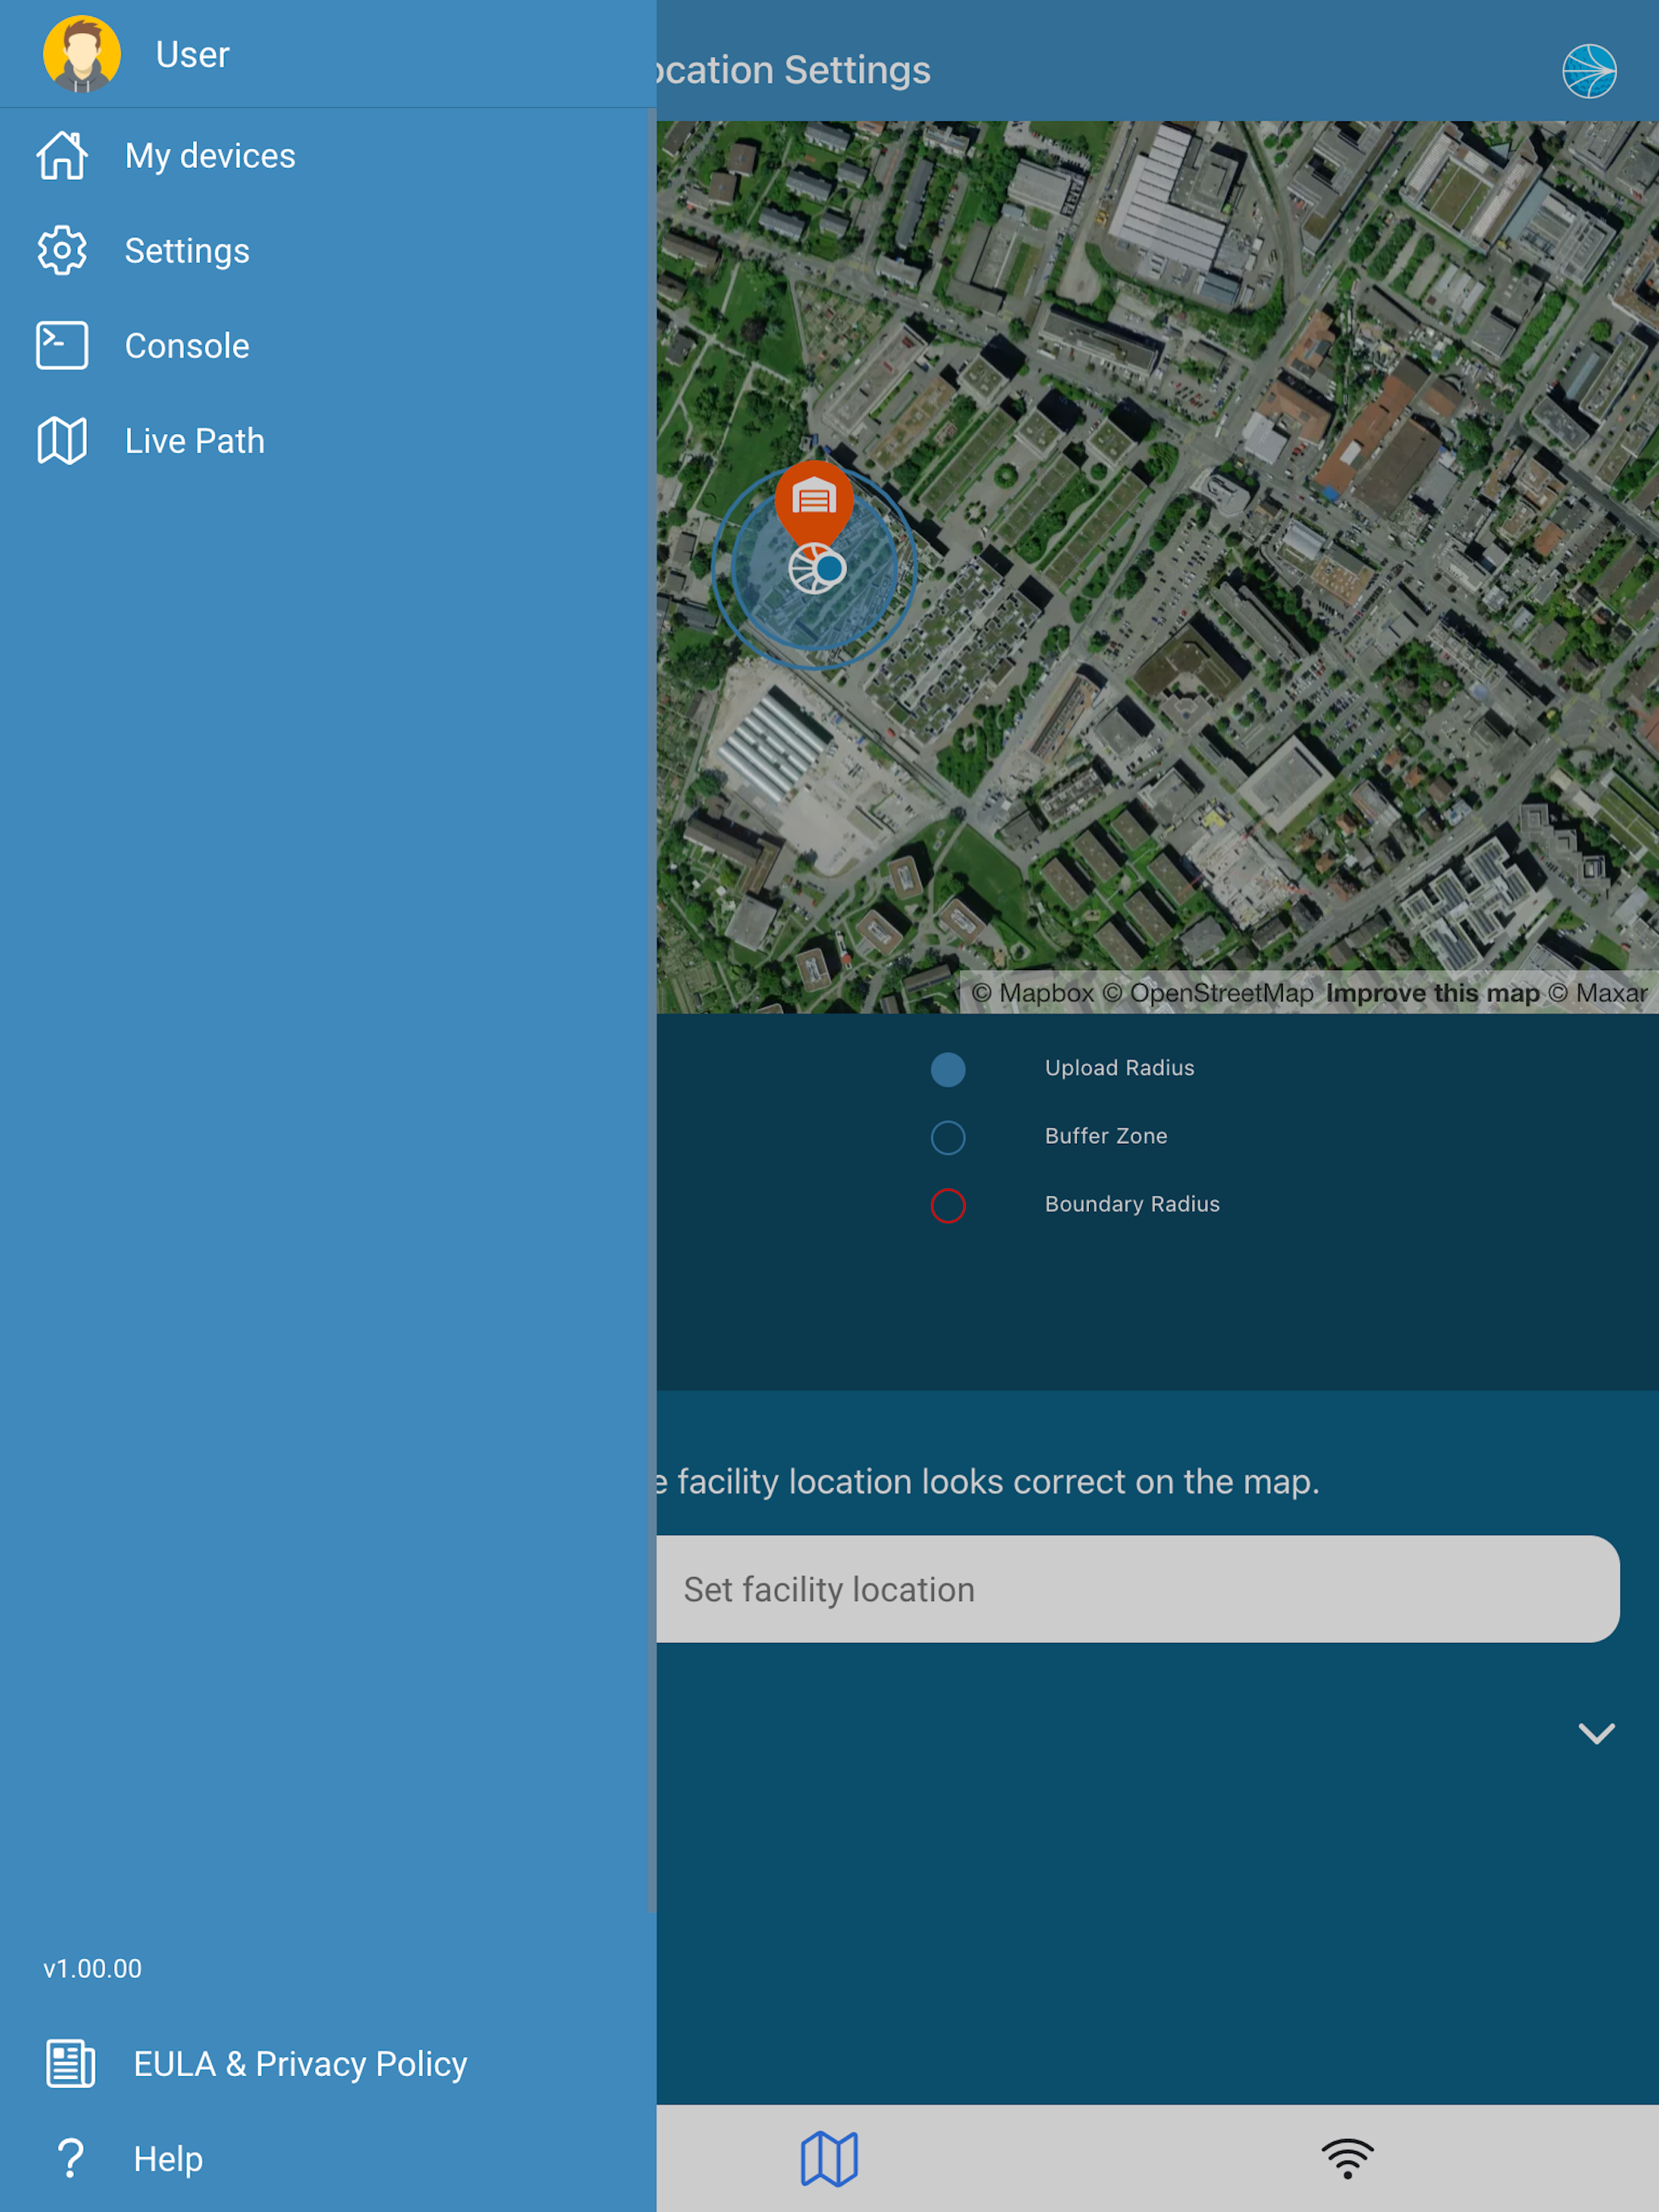This screenshot has width=1659, height=2212.
Task: Open Settings menu item
Action: coord(328,250)
